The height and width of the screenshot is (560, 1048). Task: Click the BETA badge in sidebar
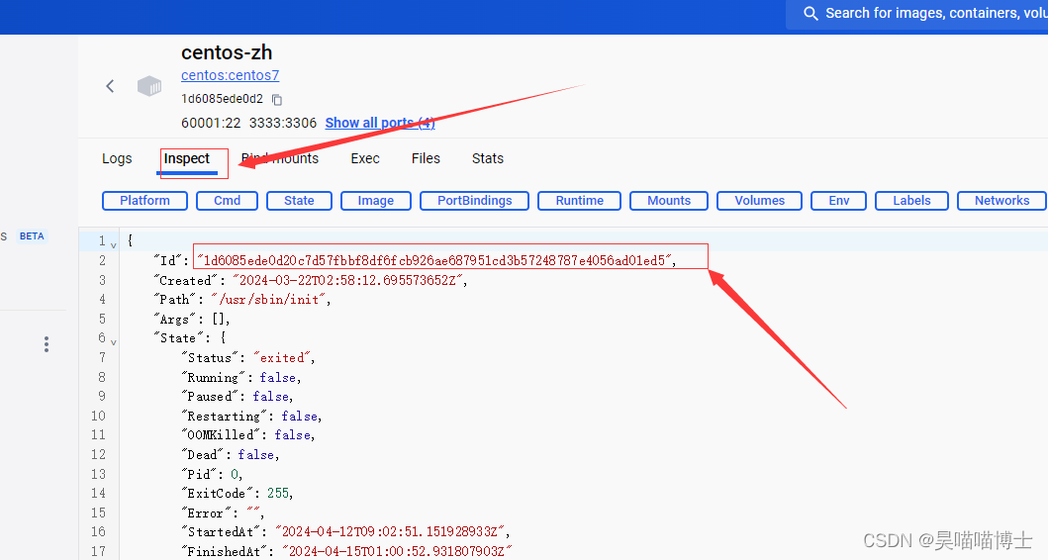coord(32,235)
